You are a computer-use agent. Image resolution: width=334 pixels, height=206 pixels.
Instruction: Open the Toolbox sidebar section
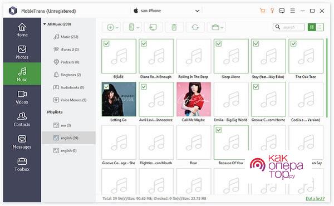tap(22, 164)
